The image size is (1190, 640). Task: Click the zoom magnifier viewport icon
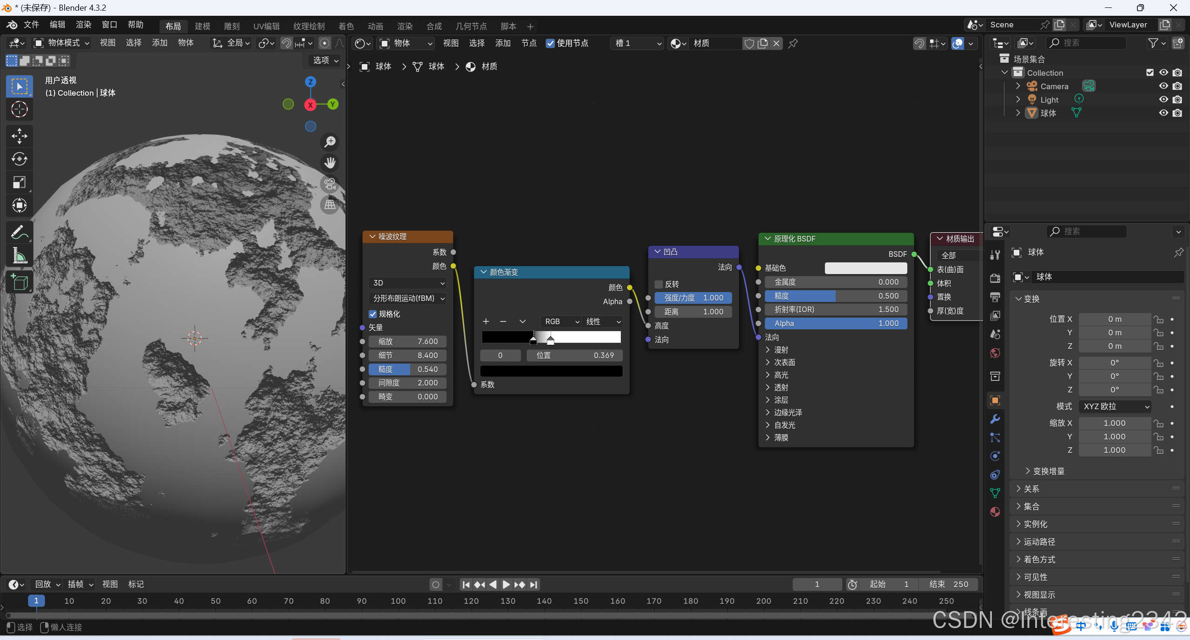tap(330, 142)
